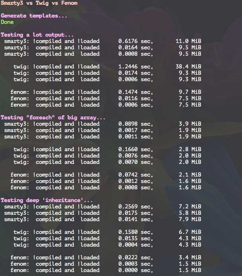The height and width of the screenshot is (276, 242).
Task: Click the '0.0135 sec,' timing value
Action: (x=136, y=238)
